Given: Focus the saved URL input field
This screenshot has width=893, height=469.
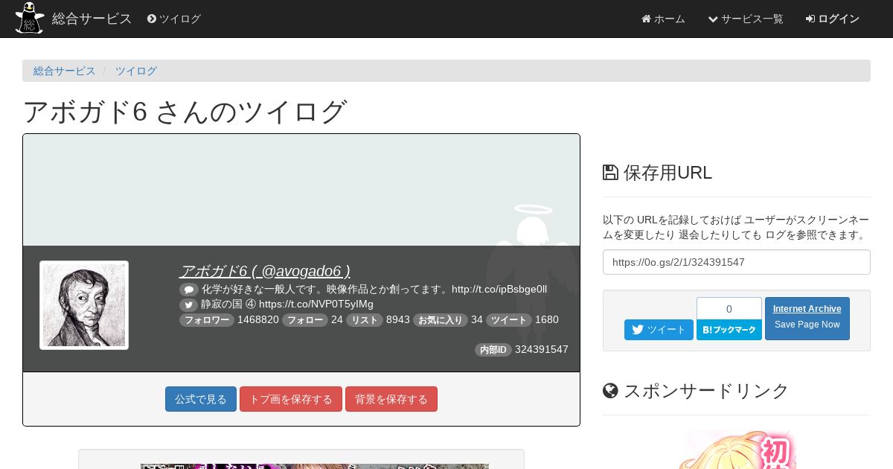Looking at the screenshot, I should point(737,262).
